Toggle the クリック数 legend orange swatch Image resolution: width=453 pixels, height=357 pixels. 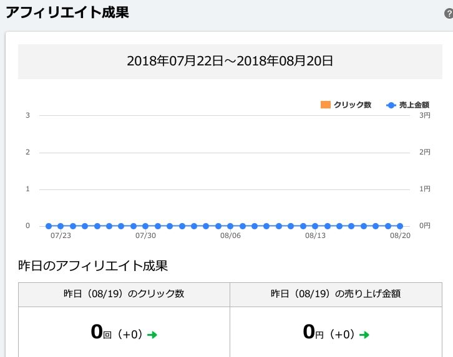click(x=325, y=105)
